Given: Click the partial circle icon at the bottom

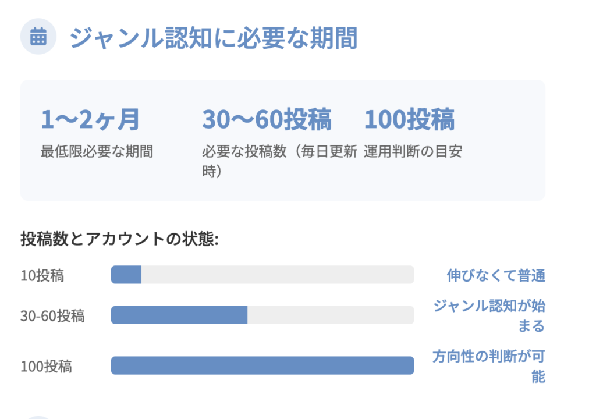Looking at the screenshot, I should pos(38,417).
